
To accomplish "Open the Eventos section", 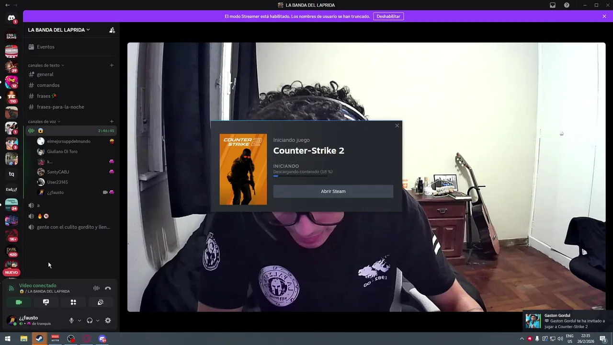I will 71,47.
